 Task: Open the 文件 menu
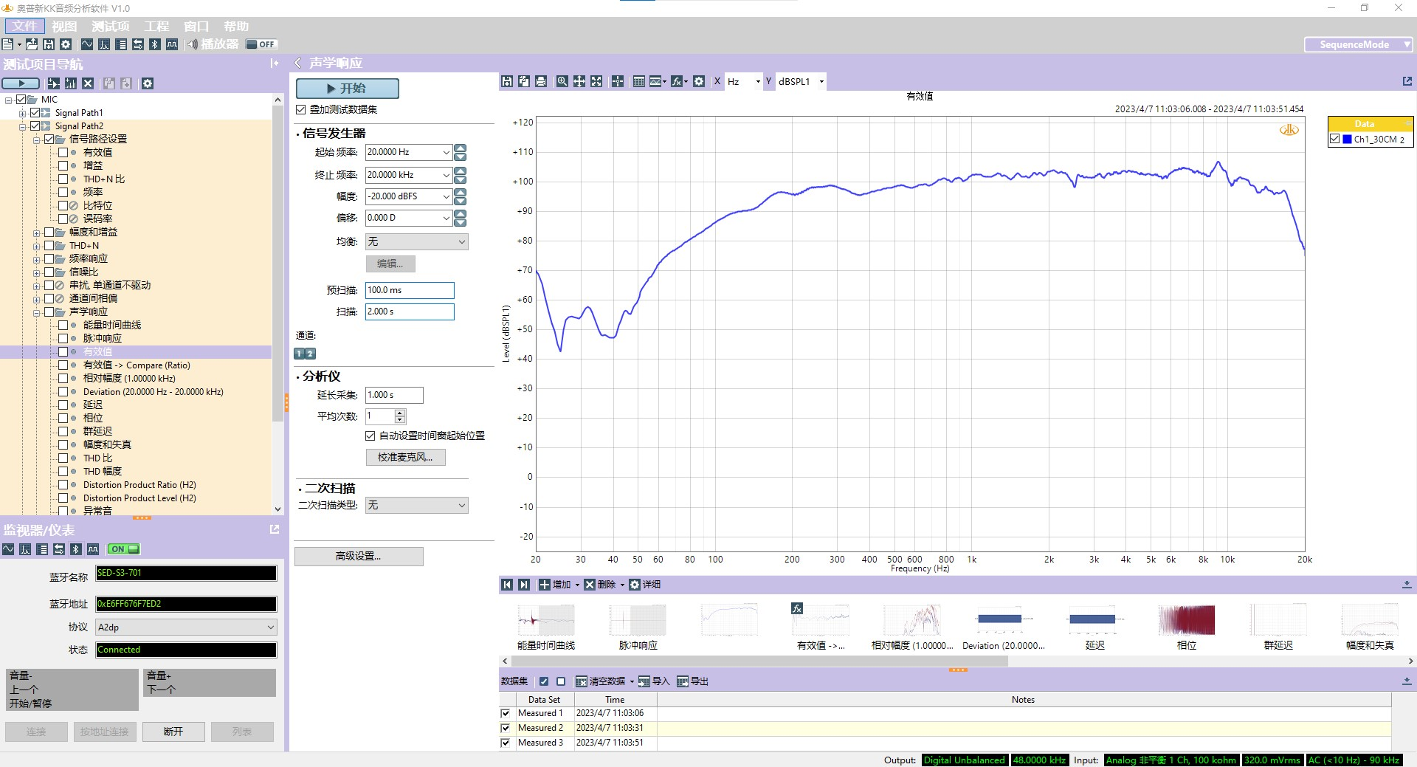[24, 26]
